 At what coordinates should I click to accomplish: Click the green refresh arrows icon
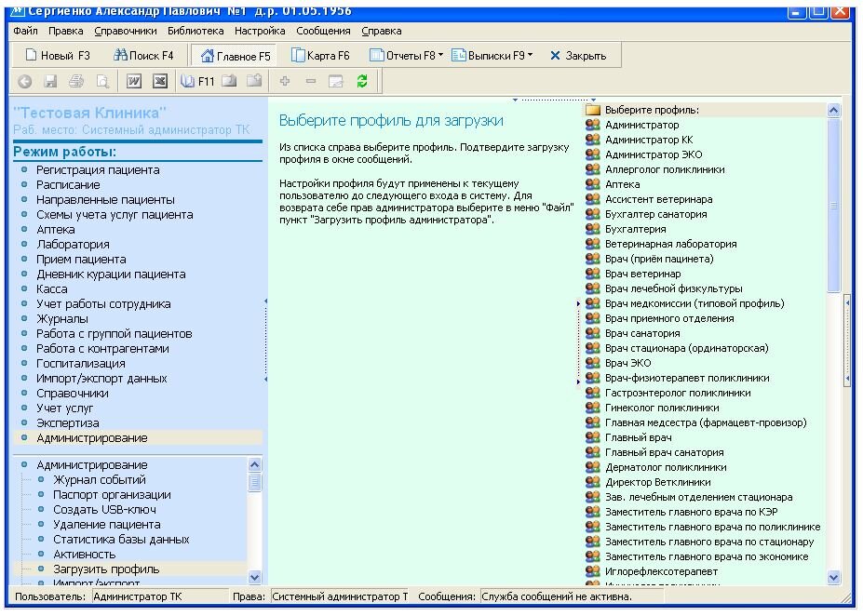pyautogui.click(x=361, y=81)
